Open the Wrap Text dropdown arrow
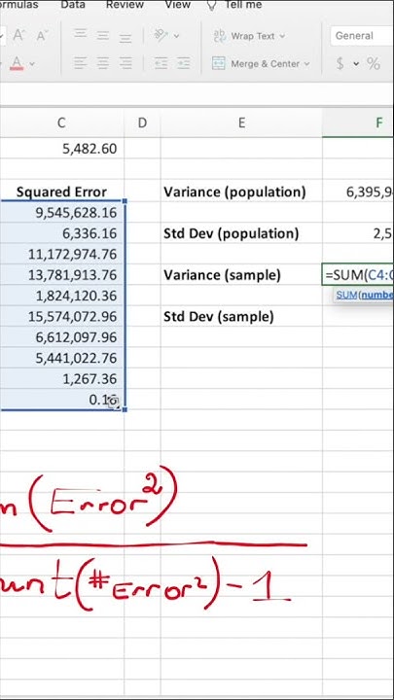The height and width of the screenshot is (700, 394). tap(282, 37)
